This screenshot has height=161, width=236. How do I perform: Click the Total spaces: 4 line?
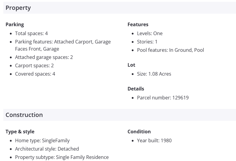click(31, 33)
